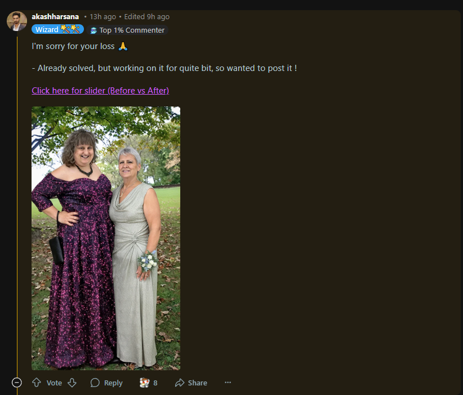Collapse the comment thread with minus circle
This screenshot has height=395, width=463.
17,383
